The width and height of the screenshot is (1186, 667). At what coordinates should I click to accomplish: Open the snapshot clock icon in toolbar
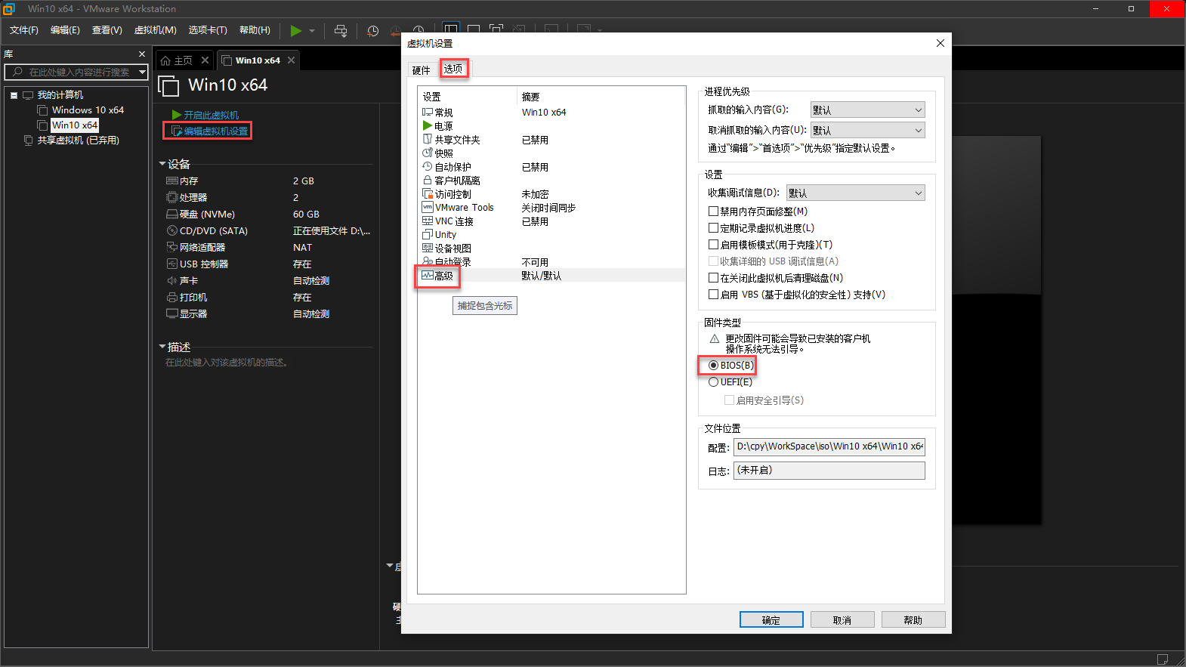(x=372, y=31)
